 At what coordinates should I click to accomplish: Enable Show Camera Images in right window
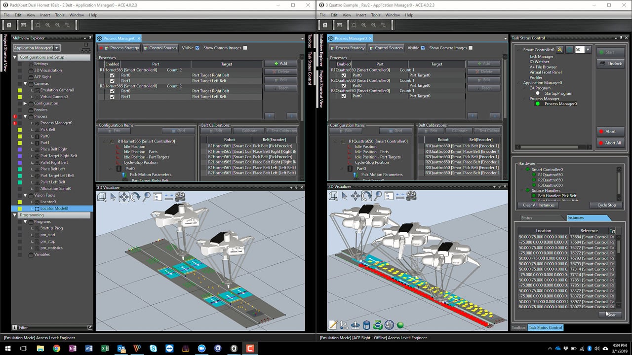(471, 48)
